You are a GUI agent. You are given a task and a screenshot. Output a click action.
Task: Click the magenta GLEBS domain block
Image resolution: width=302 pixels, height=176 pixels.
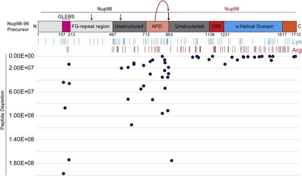coord(66,27)
